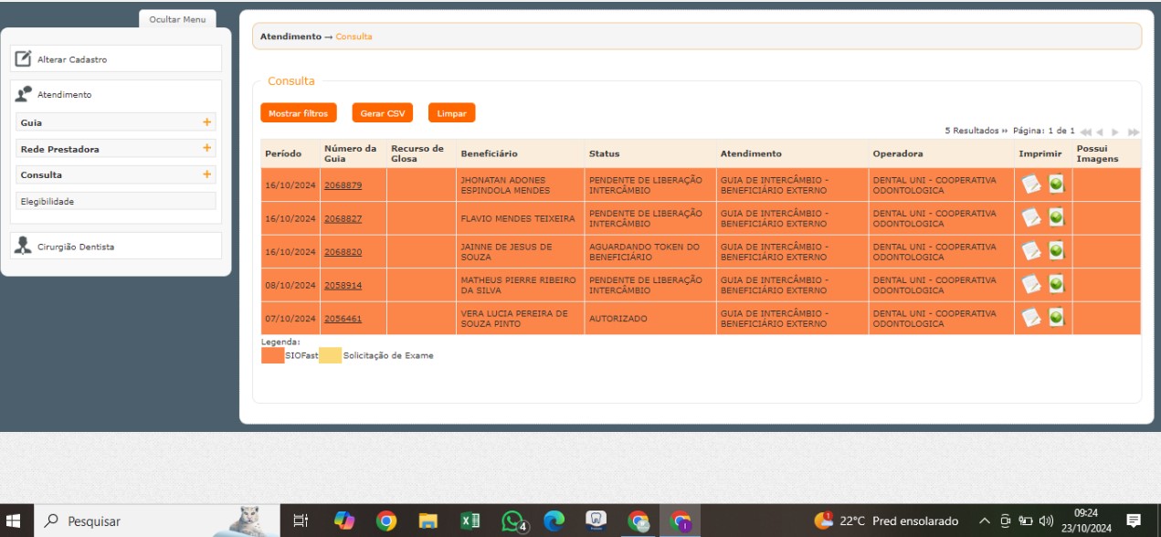Viewport: 1161px width, 537px height.
Task: Click the Atendimento breadcrumb link
Action: pyautogui.click(x=290, y=37)
